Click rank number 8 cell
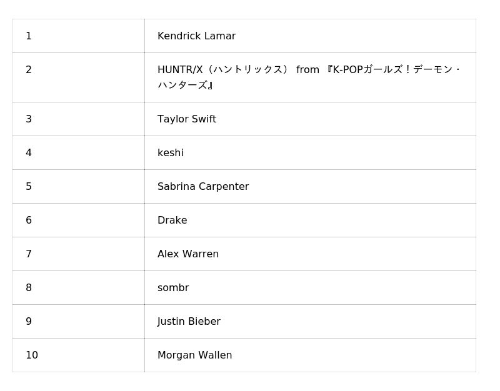The image size is (500, 391). [29, 288]
